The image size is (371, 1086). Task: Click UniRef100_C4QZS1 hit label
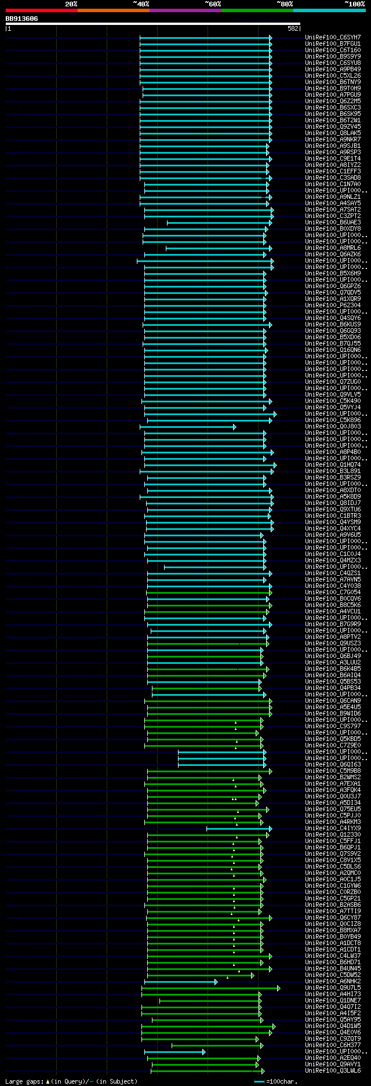coord(333,573)
